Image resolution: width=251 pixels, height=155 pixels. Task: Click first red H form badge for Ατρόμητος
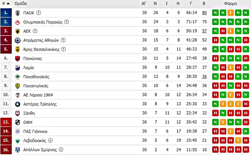215,40
